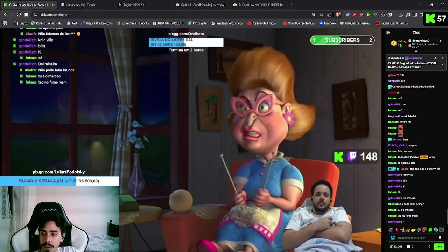Open the browser apps grid icon
The width and height of the screenshot is (448, 252).
tap(5, 23)
